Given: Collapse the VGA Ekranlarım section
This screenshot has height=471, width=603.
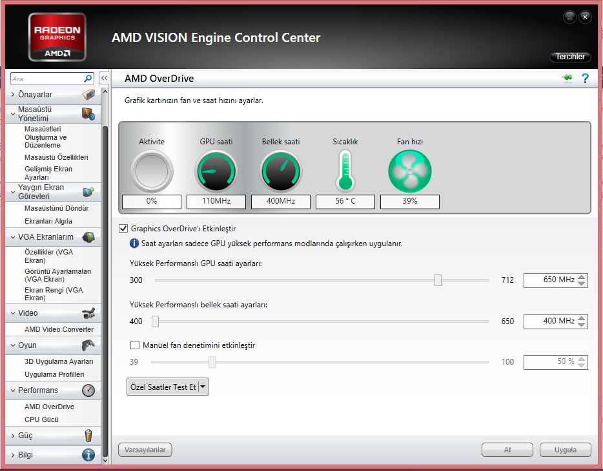Looking at the screenshot, I should [13, 237].
